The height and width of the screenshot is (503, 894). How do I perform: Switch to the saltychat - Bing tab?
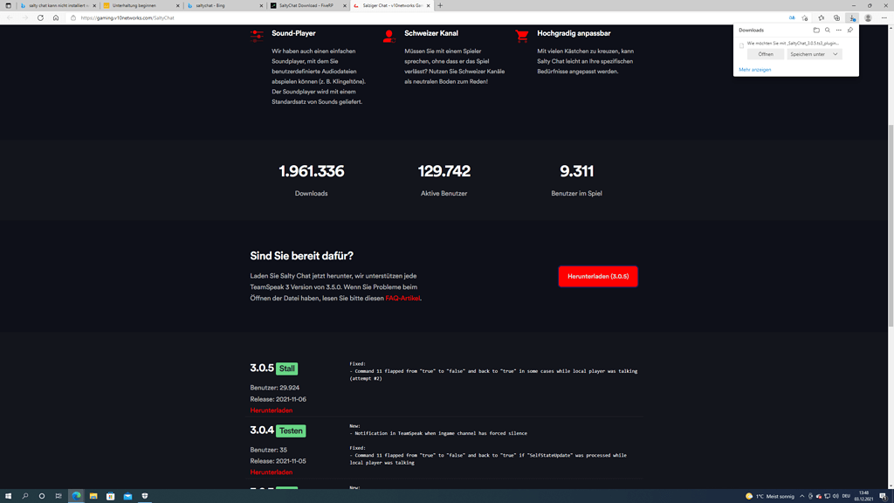click(211, 5)
